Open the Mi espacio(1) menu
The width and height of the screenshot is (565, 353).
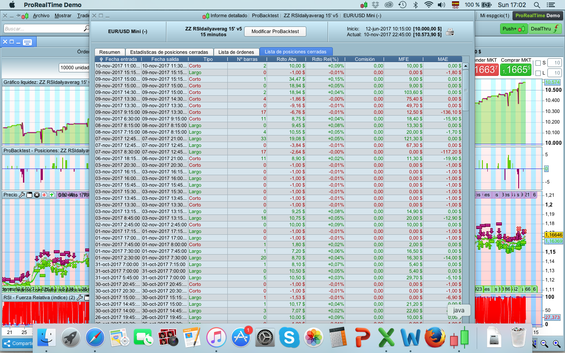pyautogui.click(x=495, y=15)
